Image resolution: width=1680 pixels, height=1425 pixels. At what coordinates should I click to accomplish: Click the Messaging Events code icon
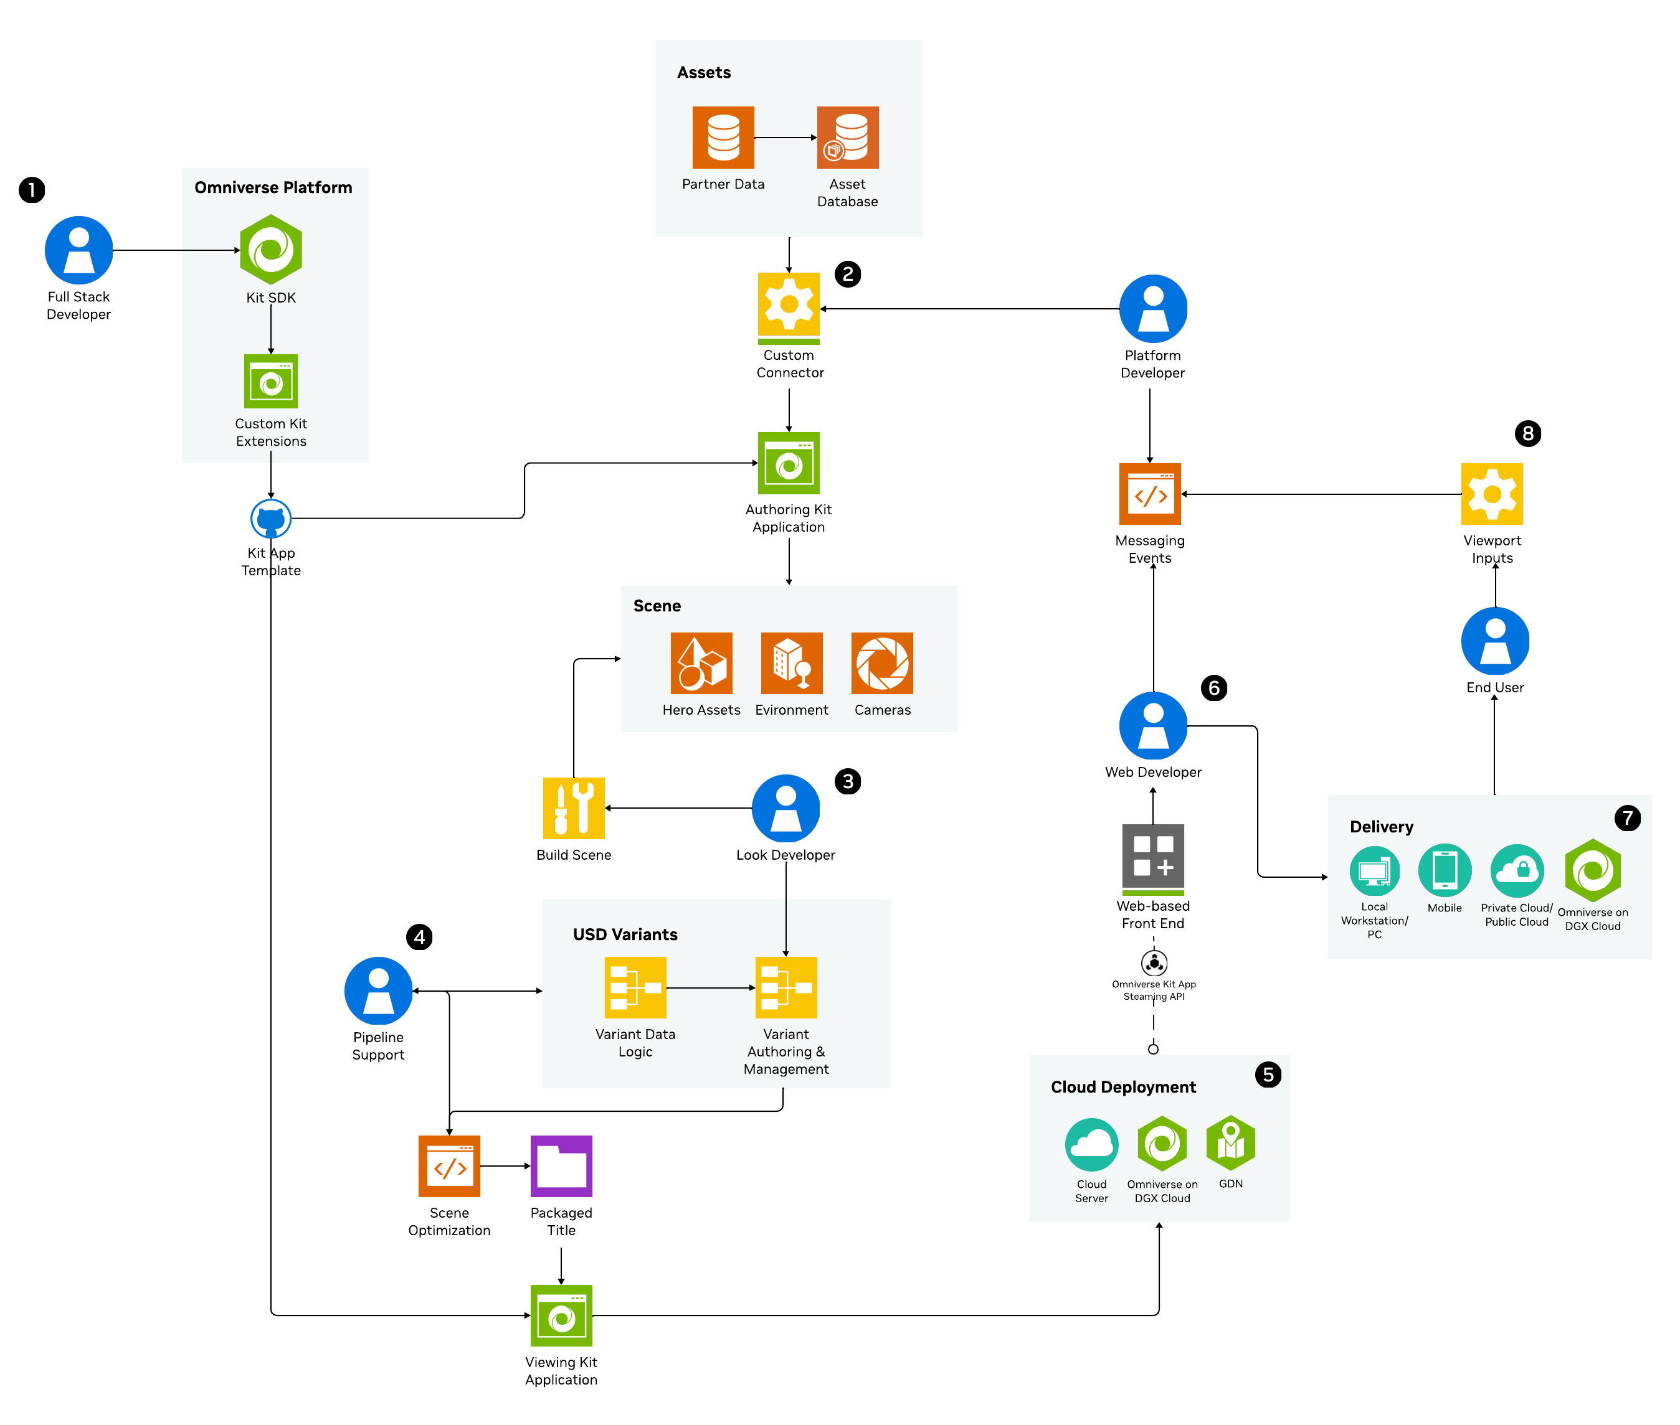pos(1150,494)
